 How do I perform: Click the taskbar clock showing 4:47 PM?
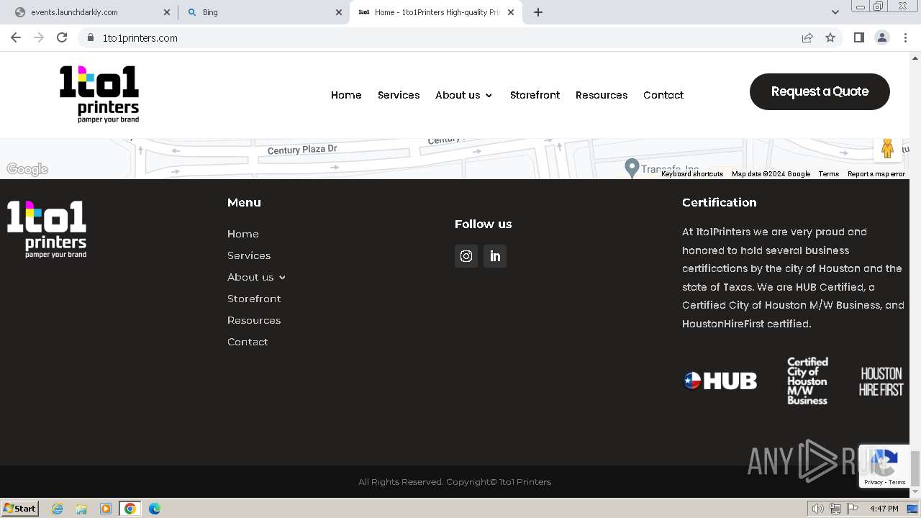point(884,509)
